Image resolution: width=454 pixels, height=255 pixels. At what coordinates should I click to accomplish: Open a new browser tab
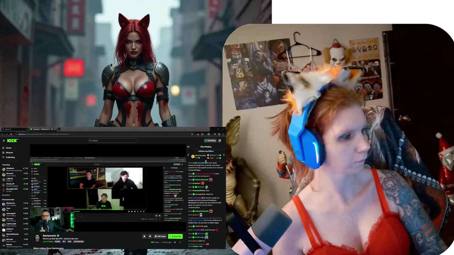click(x=59, y=129)
